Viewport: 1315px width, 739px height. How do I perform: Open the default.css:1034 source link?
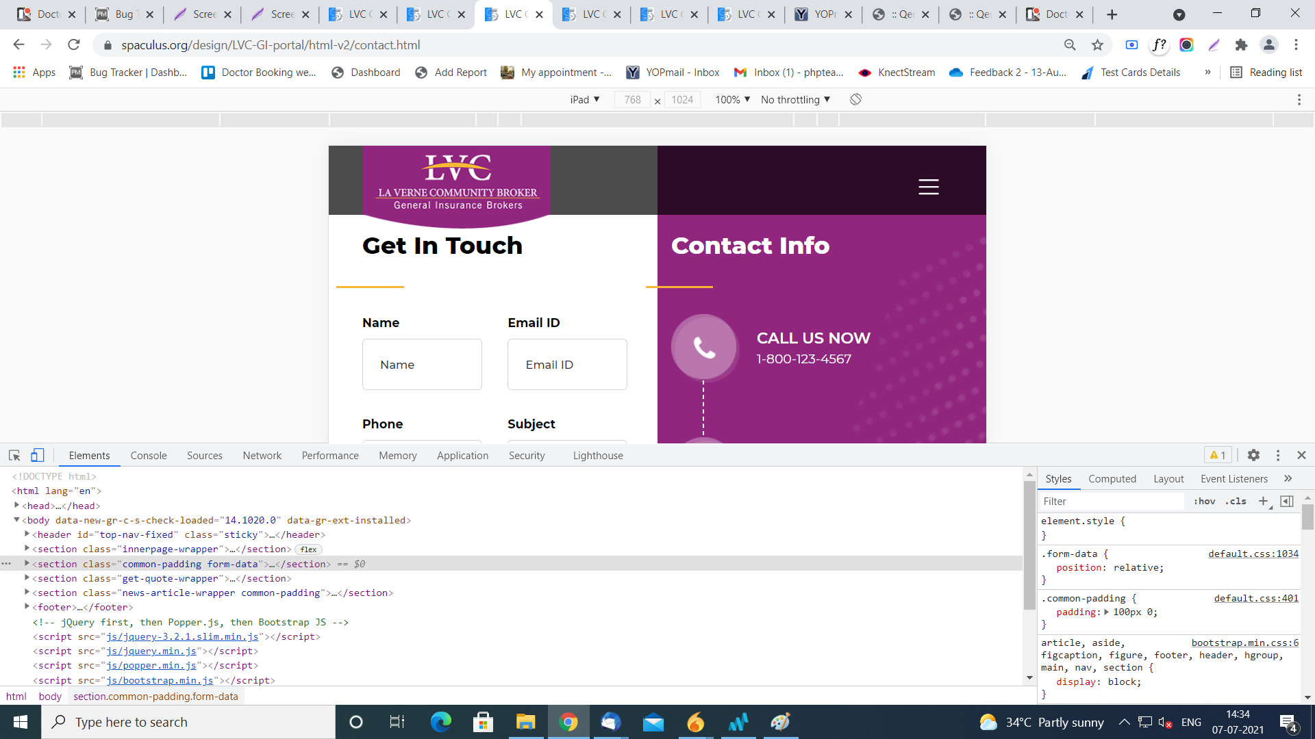(1253, 554)
